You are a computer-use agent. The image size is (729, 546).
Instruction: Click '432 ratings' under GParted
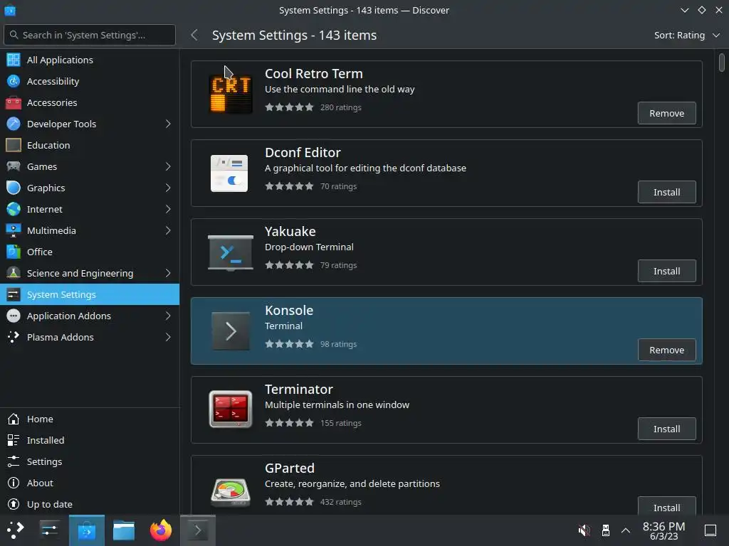(341, 502)
